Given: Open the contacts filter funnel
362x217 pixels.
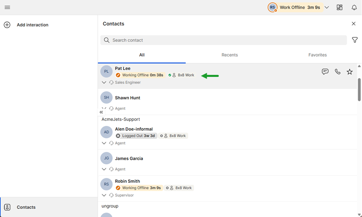Looking at the screenshot, I should point(355,40).
